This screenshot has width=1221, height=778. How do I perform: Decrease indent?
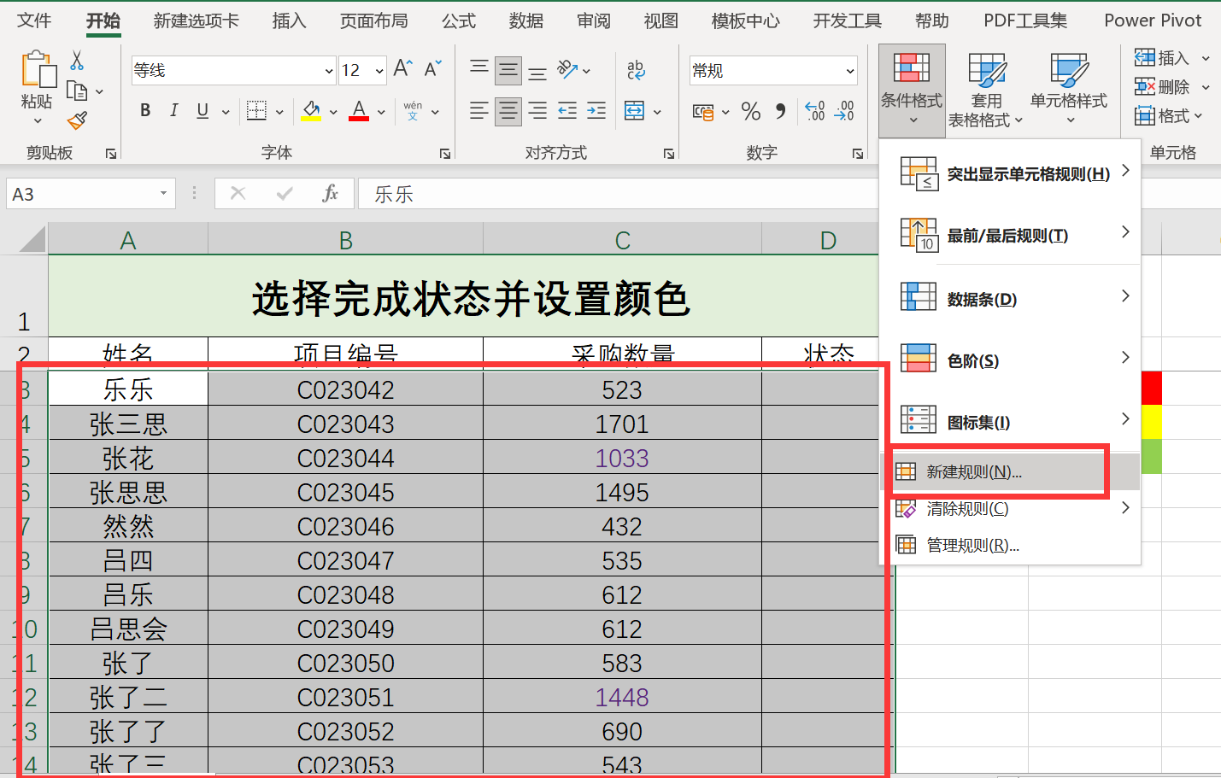pyautogui.click(x=567, y=110)
